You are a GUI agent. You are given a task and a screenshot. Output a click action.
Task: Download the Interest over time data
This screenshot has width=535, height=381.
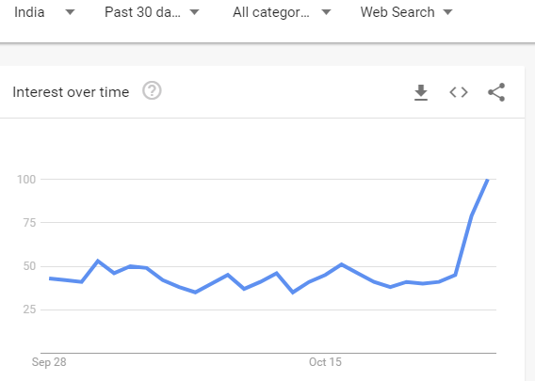(421, 92)
